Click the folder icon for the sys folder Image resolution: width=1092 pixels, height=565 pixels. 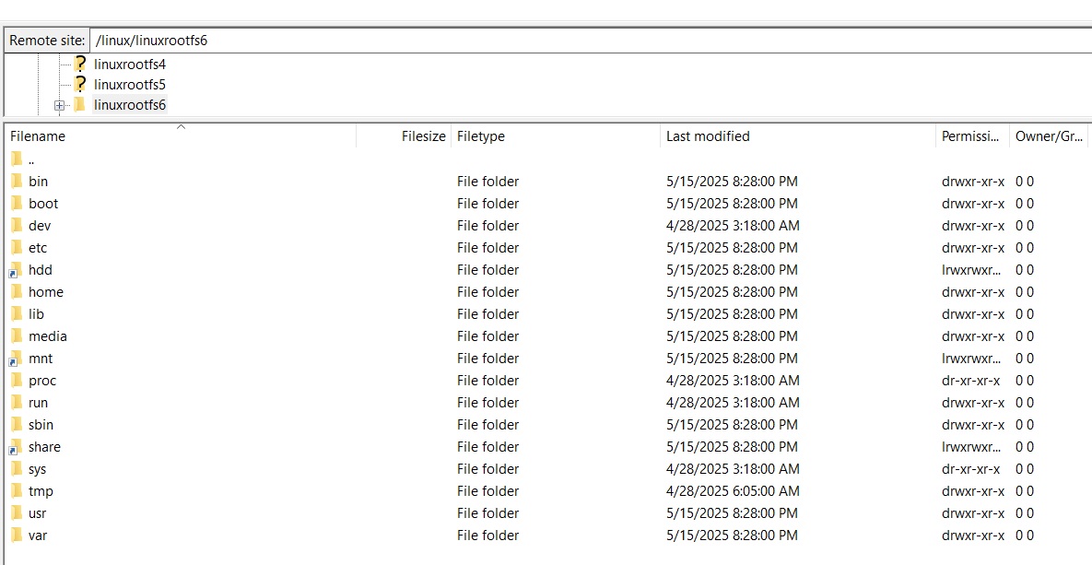tap(17, 469)
